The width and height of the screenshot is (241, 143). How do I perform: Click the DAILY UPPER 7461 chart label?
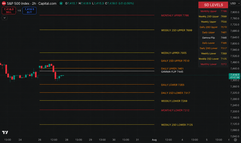pyautogui.click(x=172, y=69)
